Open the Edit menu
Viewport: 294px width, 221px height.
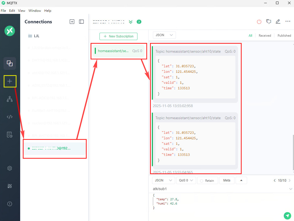(12, 11)
